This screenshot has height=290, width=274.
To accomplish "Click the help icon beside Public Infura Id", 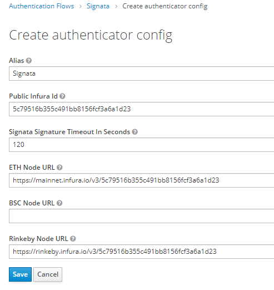I will [62, 96].
